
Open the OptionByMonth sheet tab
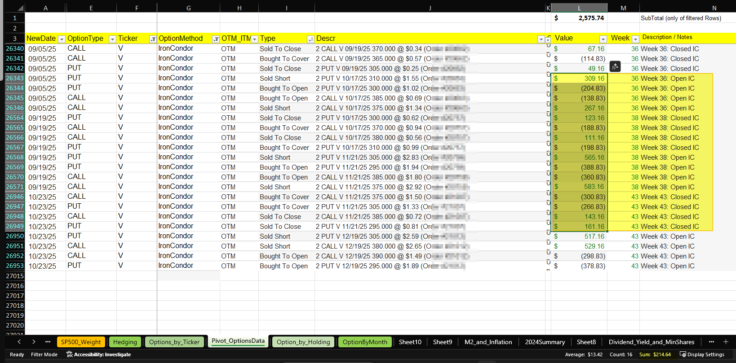click(x=365, y=342)
